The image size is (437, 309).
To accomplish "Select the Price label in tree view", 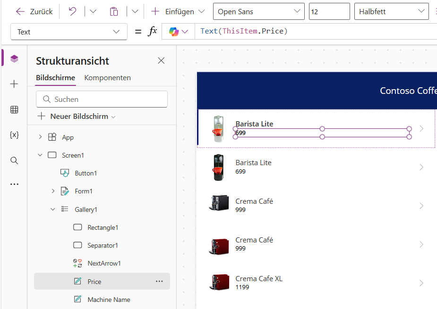I will (x=94, y=282).
